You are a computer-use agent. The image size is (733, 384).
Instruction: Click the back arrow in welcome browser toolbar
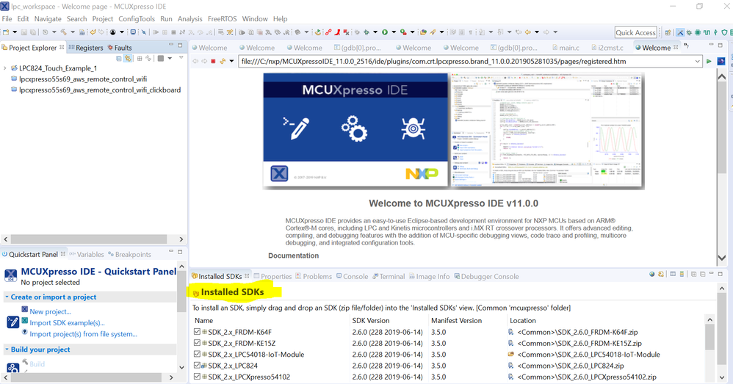click(196, 61)
